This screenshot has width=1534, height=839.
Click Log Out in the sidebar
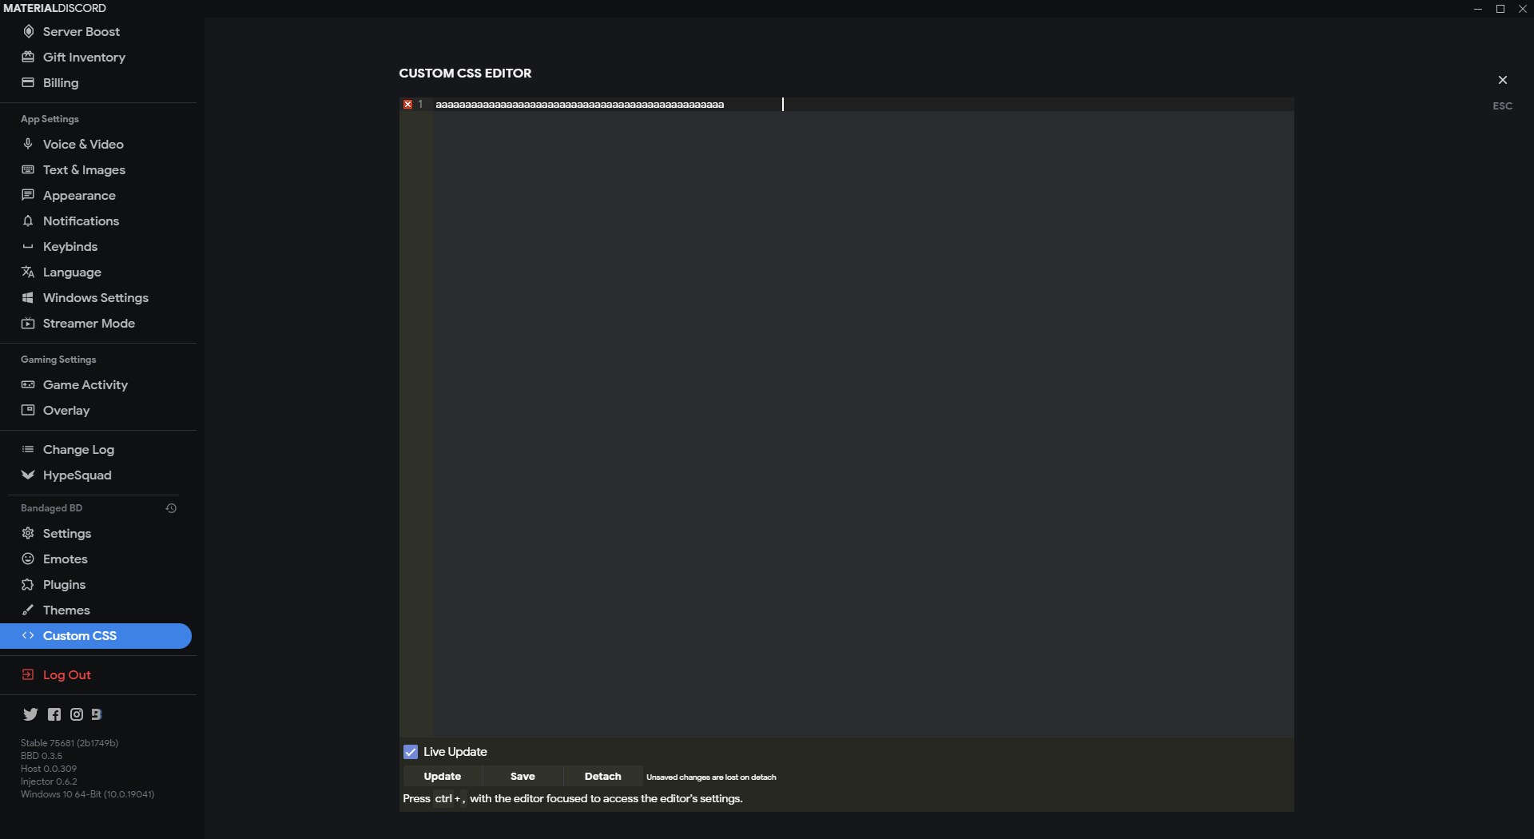click(x=66, y=674)
